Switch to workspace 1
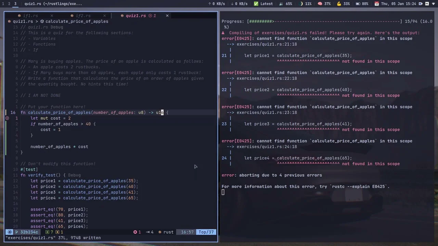This screenshot has width=438, height=246. [x=3, y=4]
